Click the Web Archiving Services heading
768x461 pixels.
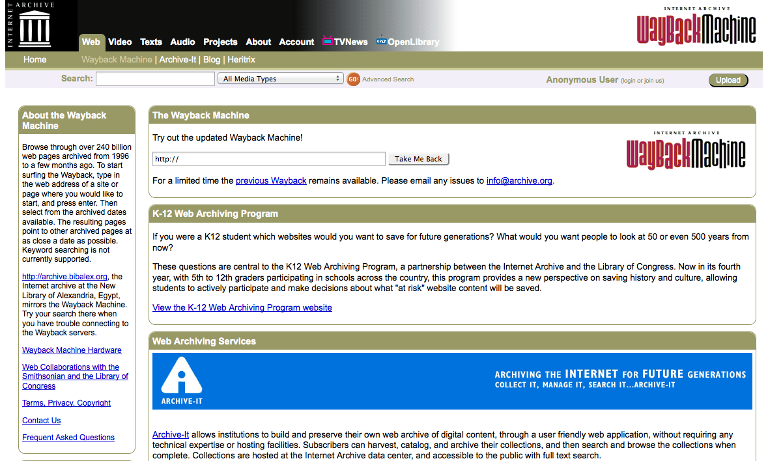(204, 342)
